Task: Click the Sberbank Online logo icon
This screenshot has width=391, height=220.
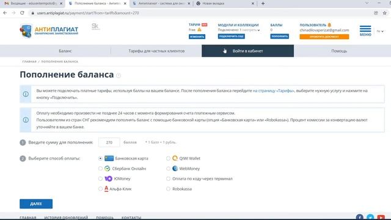Action: [x=108, y=169]
